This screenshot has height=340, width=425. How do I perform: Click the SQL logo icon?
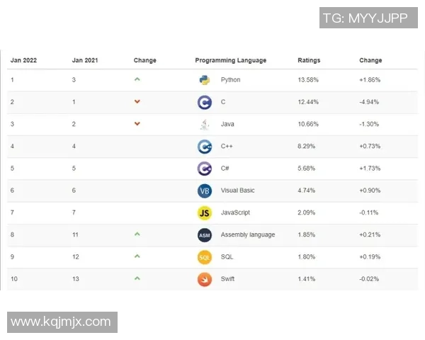[205, 257]
